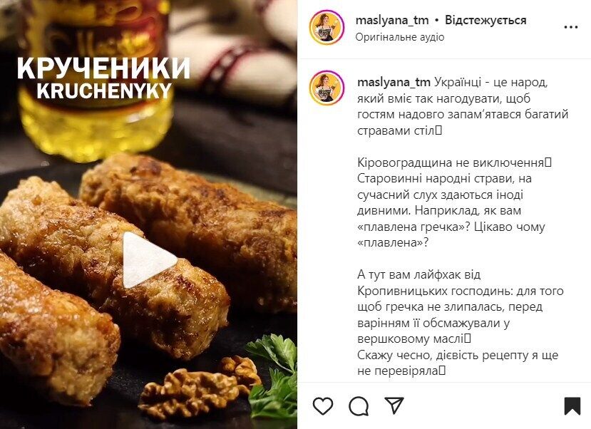Play the Kruchenyky video
The image size is (591, 429).
(x=148, y=259)
